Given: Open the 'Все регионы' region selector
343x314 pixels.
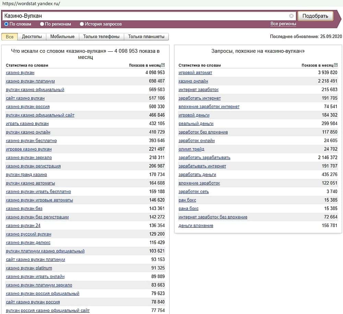Looking at the screenshot, I should click(x=283, y=24).
